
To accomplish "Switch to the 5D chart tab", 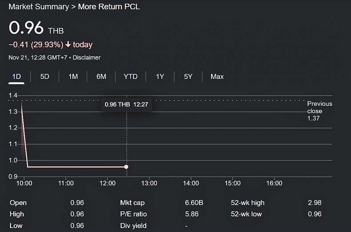I will click(x=45, y=77).
